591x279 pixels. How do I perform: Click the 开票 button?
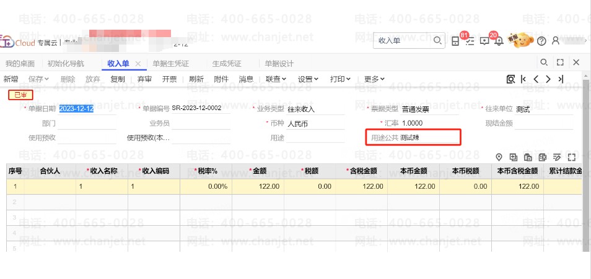pos(170,79)
